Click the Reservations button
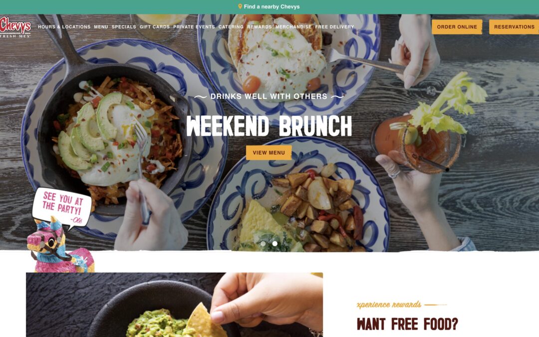Screen dimensions: 539x337 [x=514, y=27]
